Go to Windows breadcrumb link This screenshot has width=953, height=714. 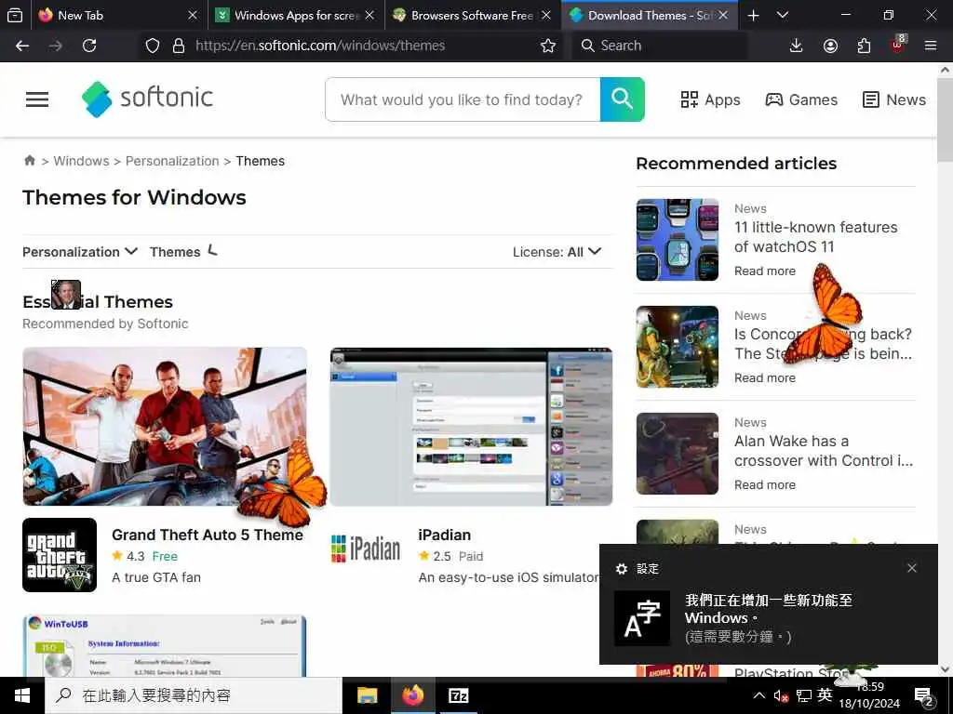(82, 161)
